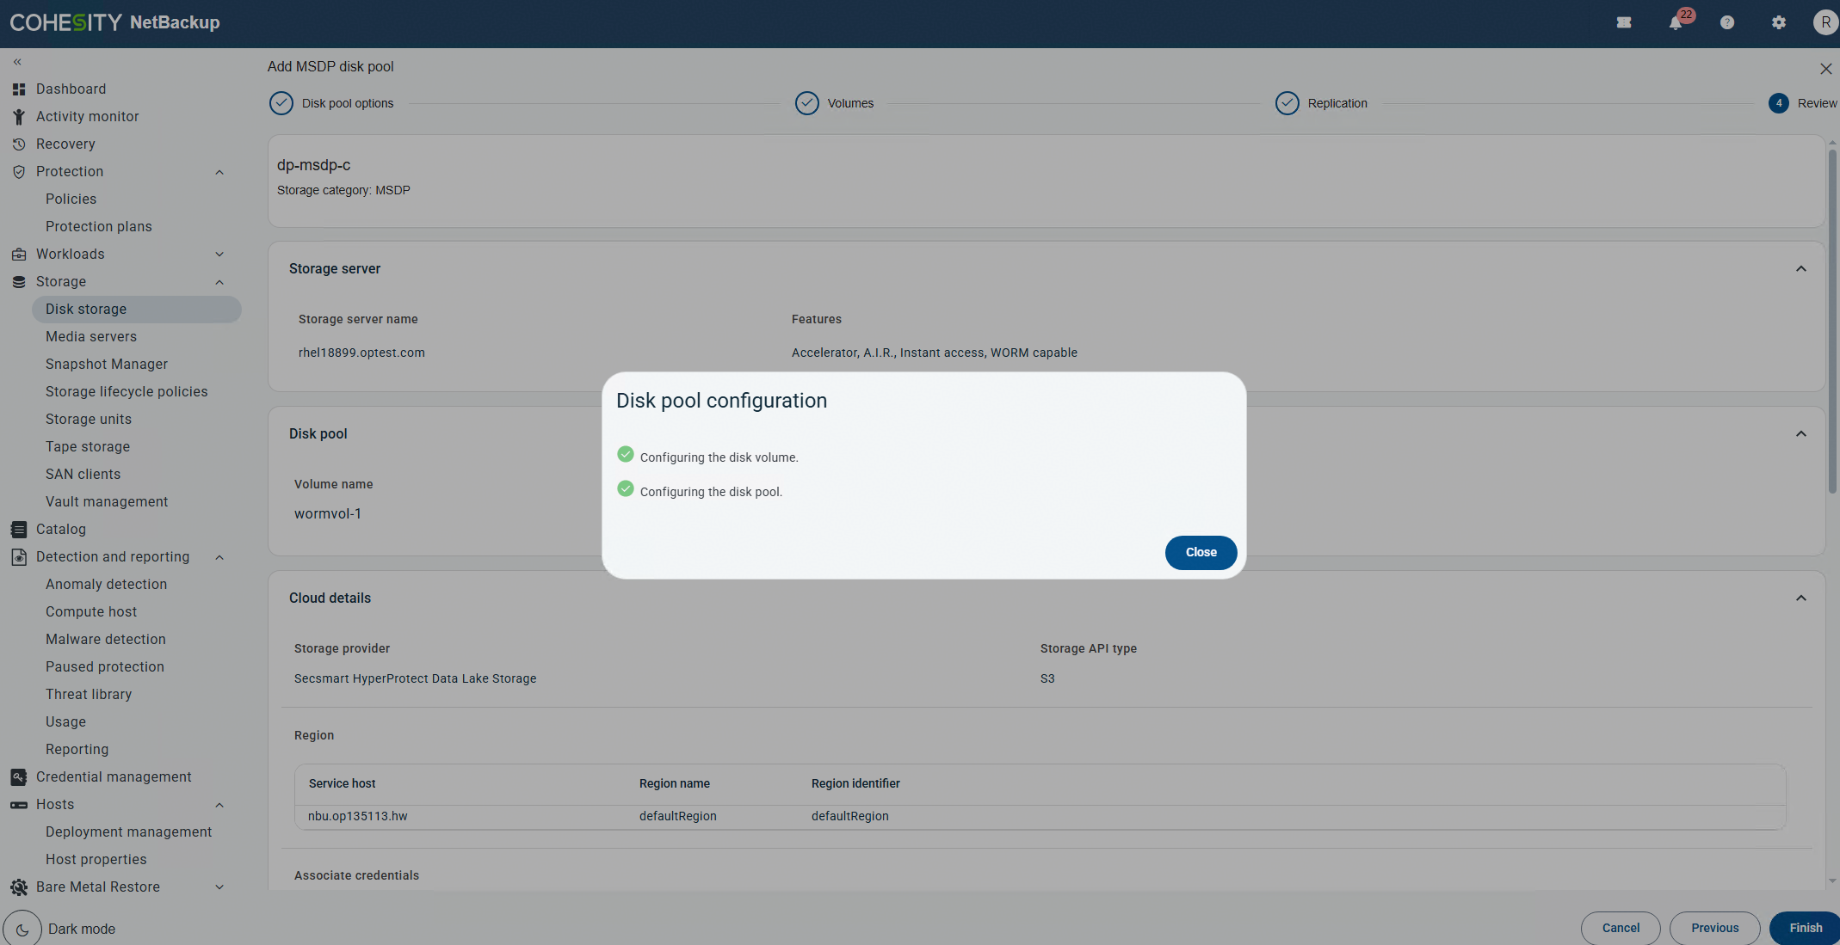
Task: Click the Catalog icon
Action: pyautogui.click(x=19, y=530)
